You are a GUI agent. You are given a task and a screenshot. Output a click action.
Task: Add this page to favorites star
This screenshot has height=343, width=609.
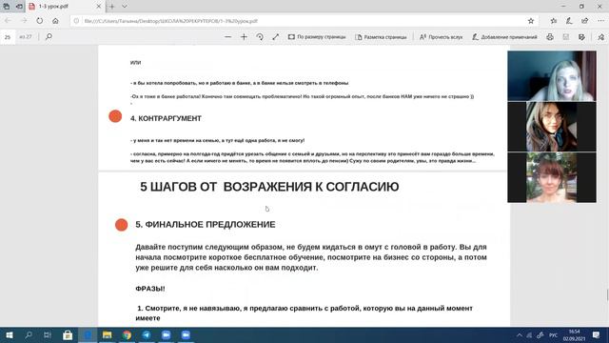[x=531, y=21]
